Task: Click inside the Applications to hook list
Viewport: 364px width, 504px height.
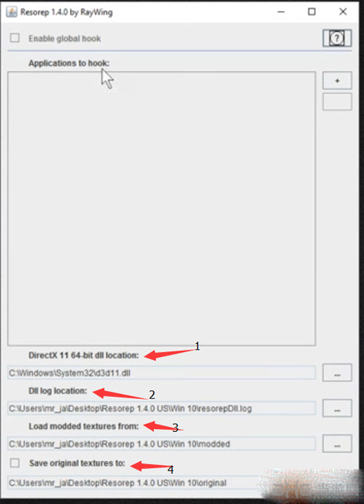Action: [162, 208]
